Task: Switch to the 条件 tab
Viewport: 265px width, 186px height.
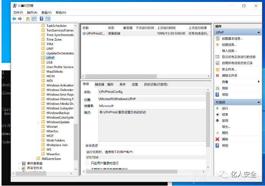Action: tap(123, 84)
